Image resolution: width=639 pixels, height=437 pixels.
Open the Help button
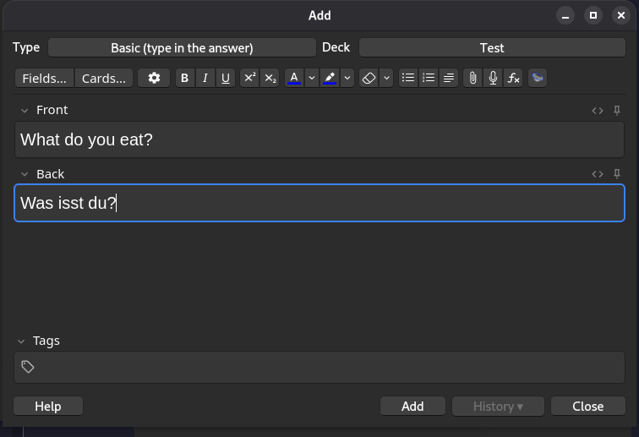coord(48,406)
